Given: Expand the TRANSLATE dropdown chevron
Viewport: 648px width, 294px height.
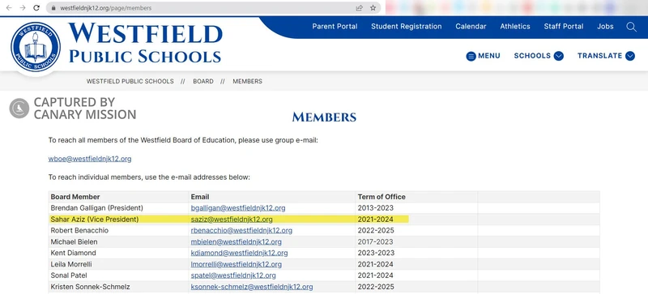Looking at the screenshot, I should click(x=630, y=56).
